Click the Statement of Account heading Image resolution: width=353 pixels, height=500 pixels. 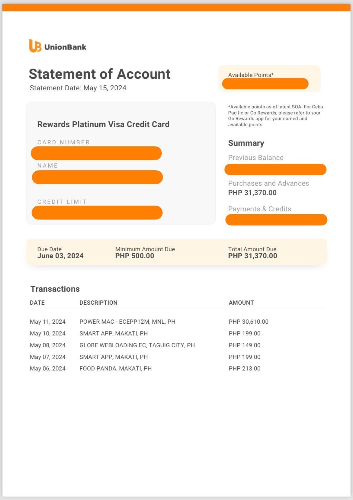[99, 74]
